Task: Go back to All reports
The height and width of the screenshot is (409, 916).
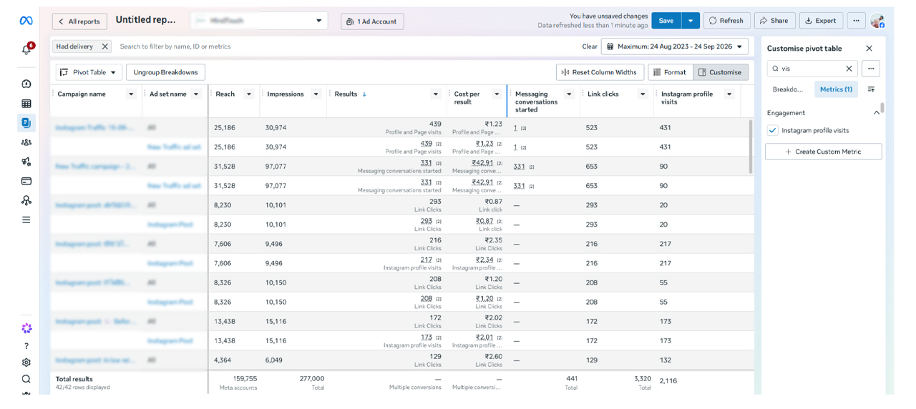Action: (x=79, y=21)
